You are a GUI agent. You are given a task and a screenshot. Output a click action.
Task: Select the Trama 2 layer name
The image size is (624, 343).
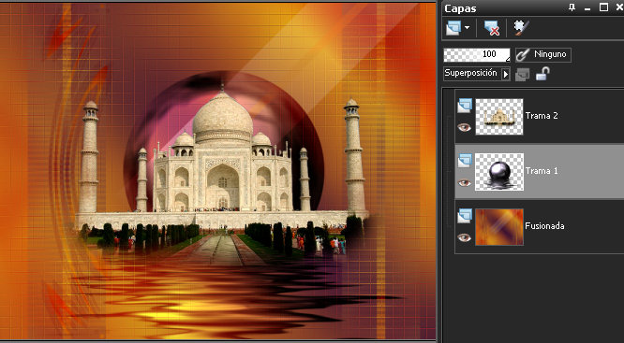pyautogui.click(x=542, y=116)
